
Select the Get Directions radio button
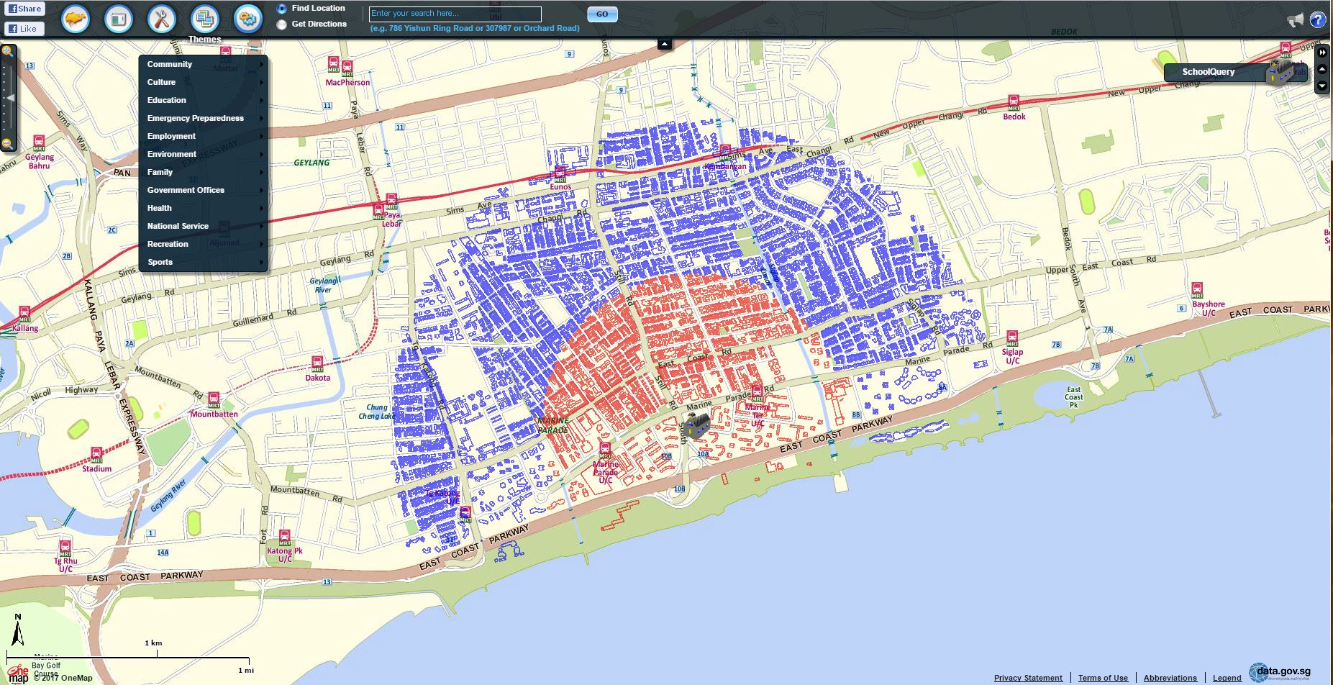click(x=281, y=24)
